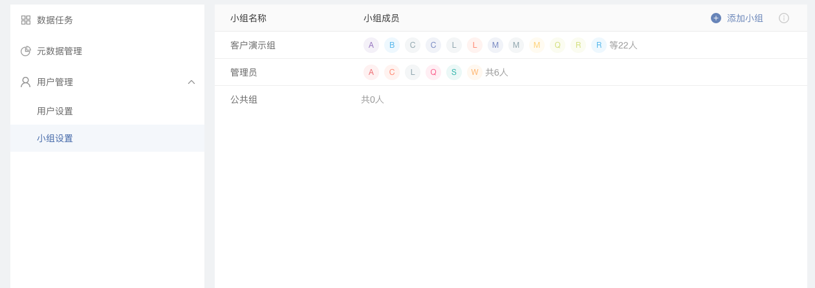This screenshot has height=288, width=815.
Task: Click the 元数据管理 pie chart icon
Action: [26, 51]
